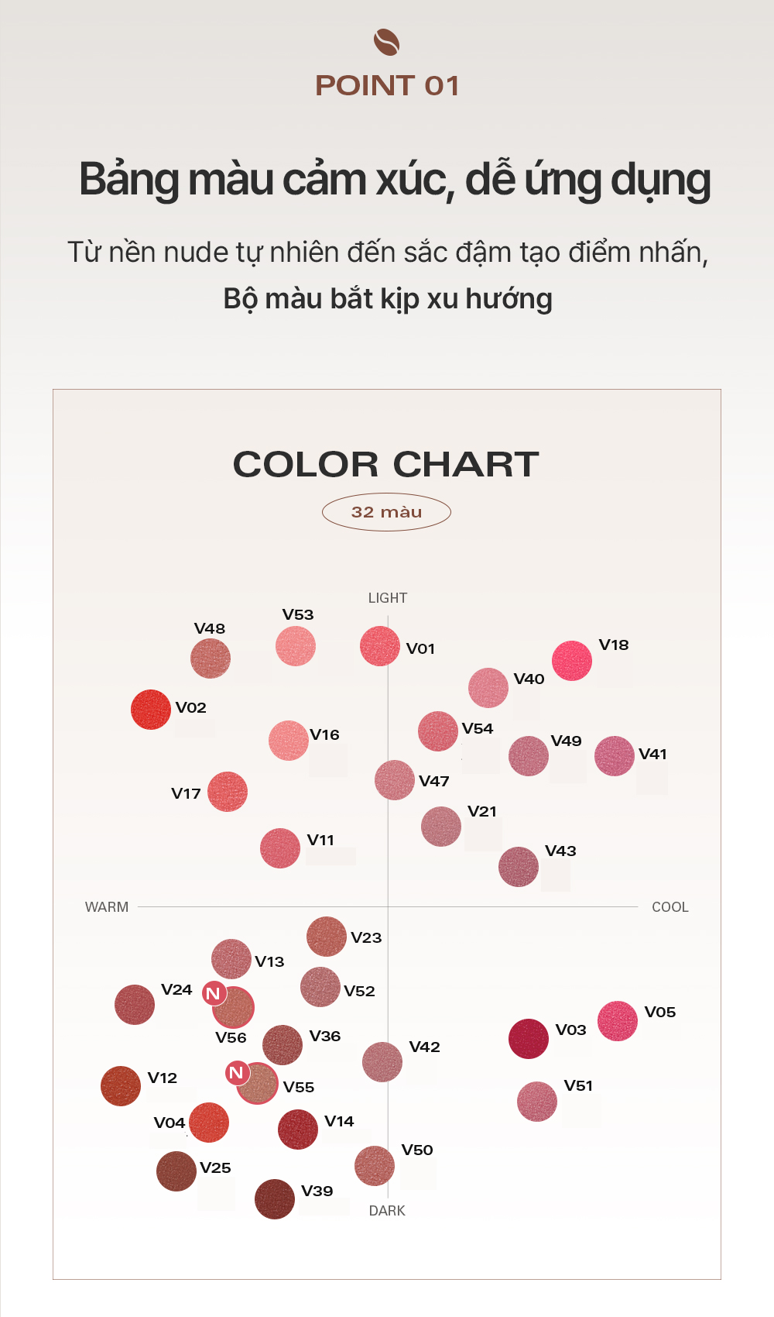The height and width of the screenshot is (1317, 774).
Task: Click the V25 brown color swatch
Action: pyautogui.click(x=176, y=1171)
